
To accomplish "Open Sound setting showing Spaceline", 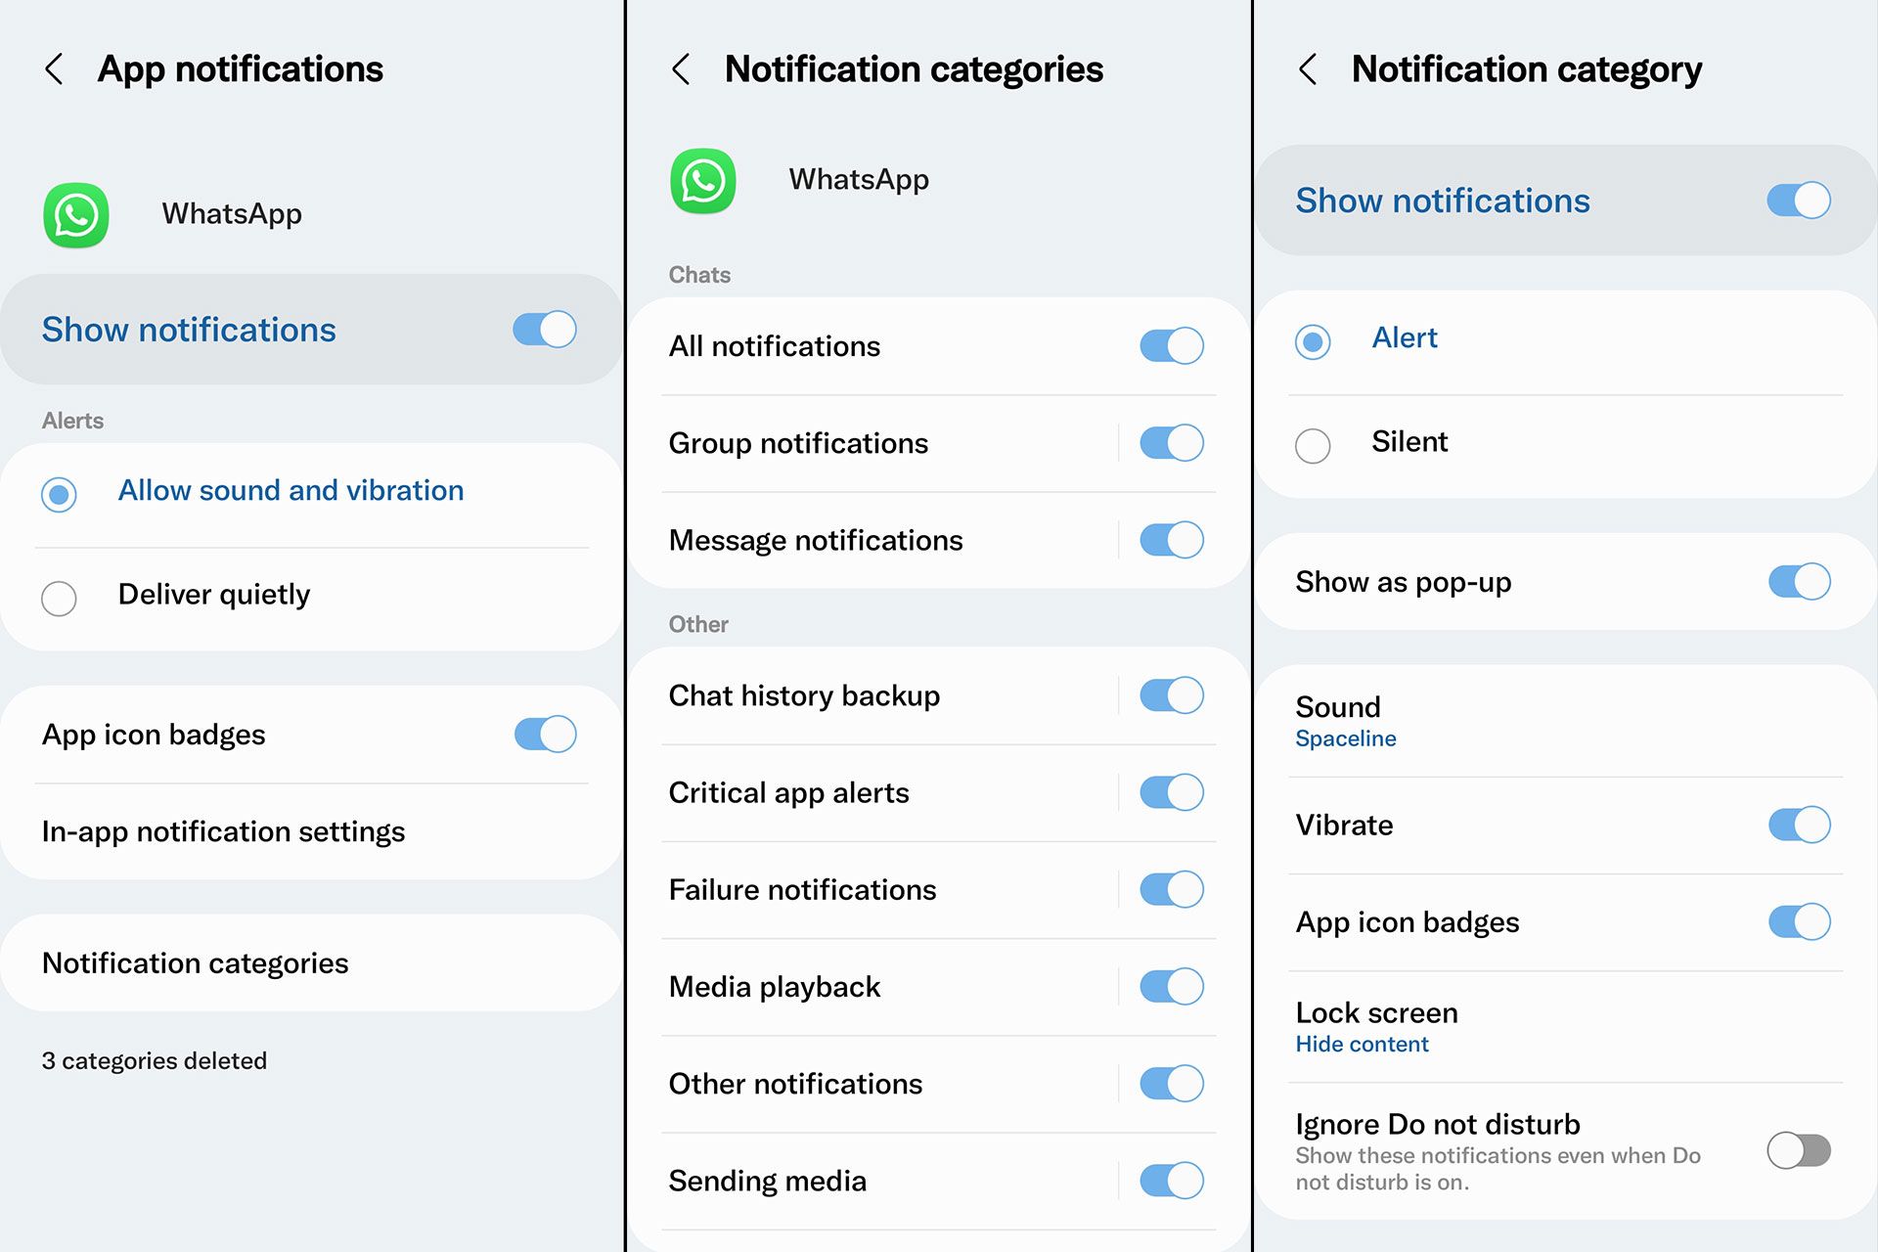I will pos(1345,721).
